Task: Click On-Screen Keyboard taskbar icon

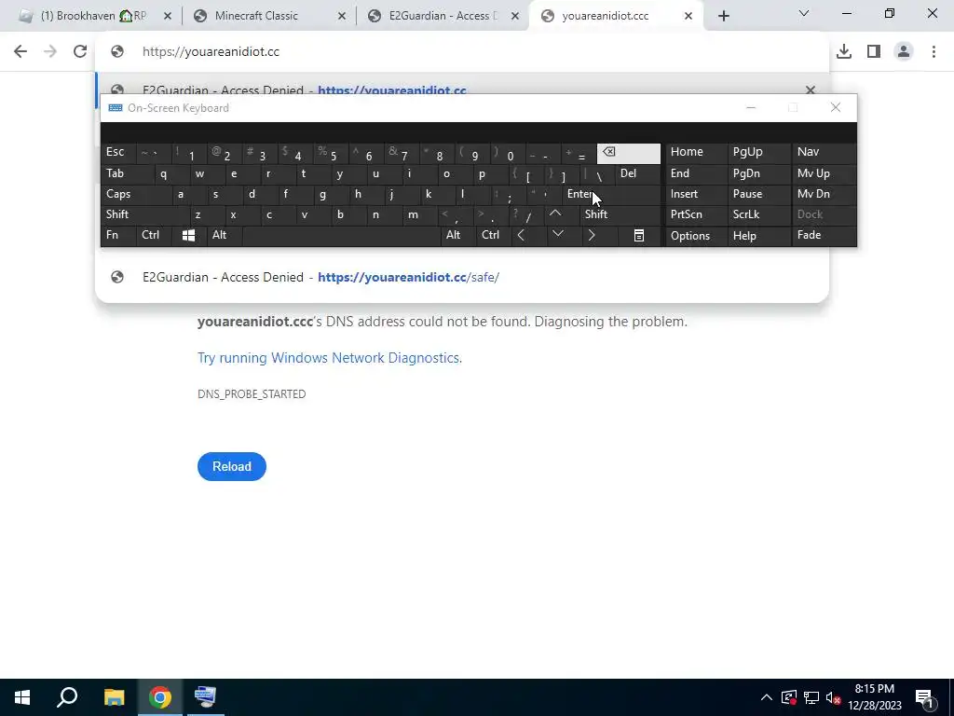Action: pos(206,697)
